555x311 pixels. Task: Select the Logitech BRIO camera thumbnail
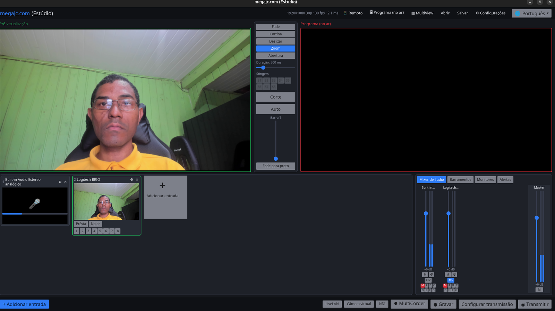[x=106, y=201]
